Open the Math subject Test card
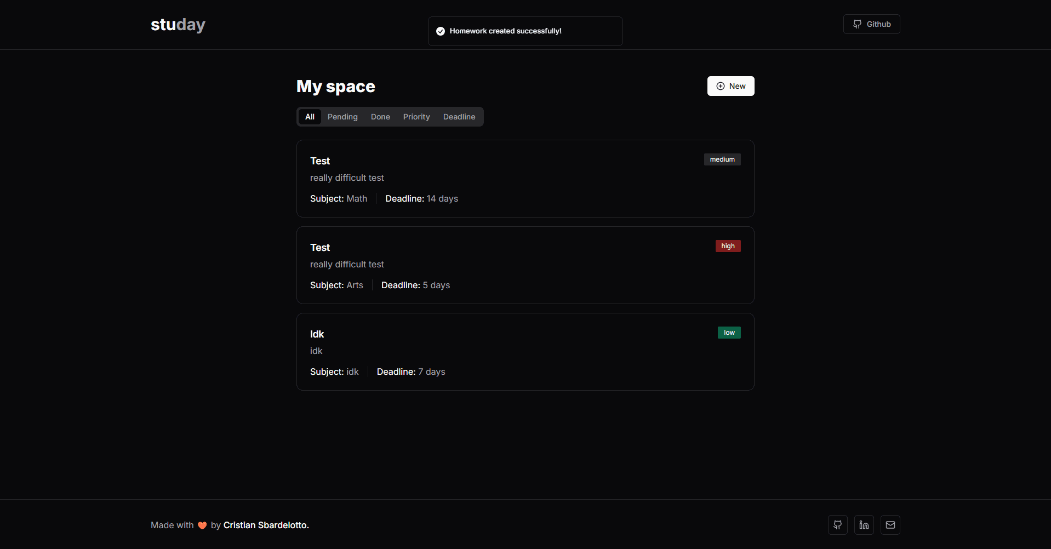The height and width of the screenshot is (549, 1051). click(525, 179)
